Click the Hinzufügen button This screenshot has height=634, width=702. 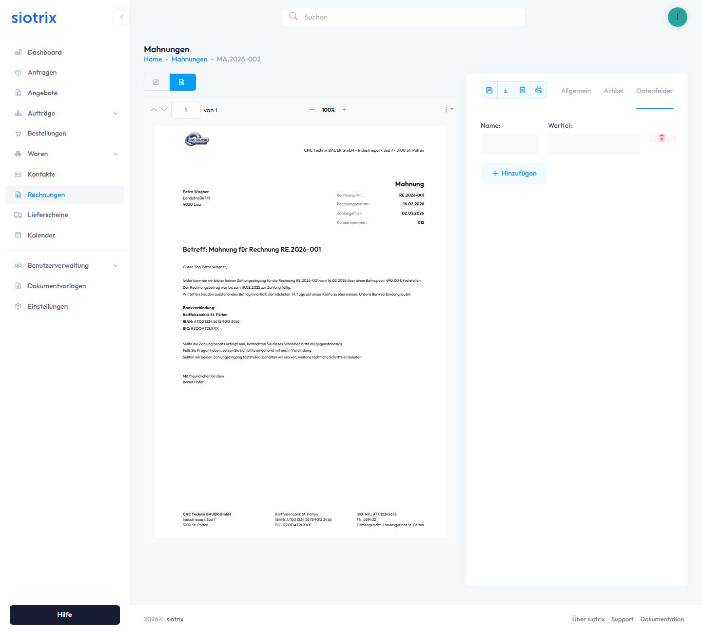point(514,174)
